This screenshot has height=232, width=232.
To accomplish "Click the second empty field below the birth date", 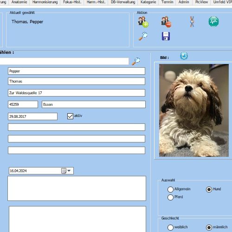I will click(77, 139).
